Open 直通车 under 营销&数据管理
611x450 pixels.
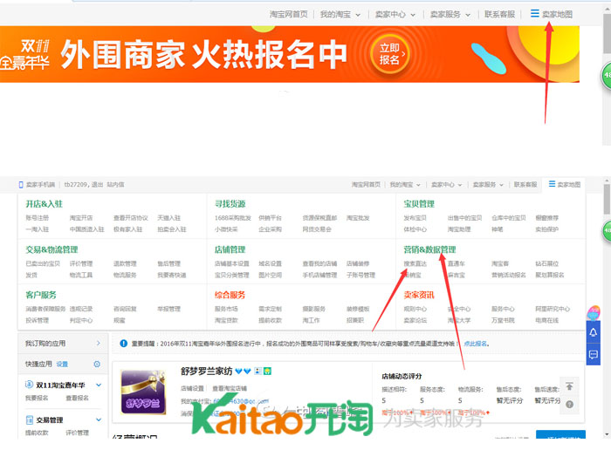pos(457,263)
